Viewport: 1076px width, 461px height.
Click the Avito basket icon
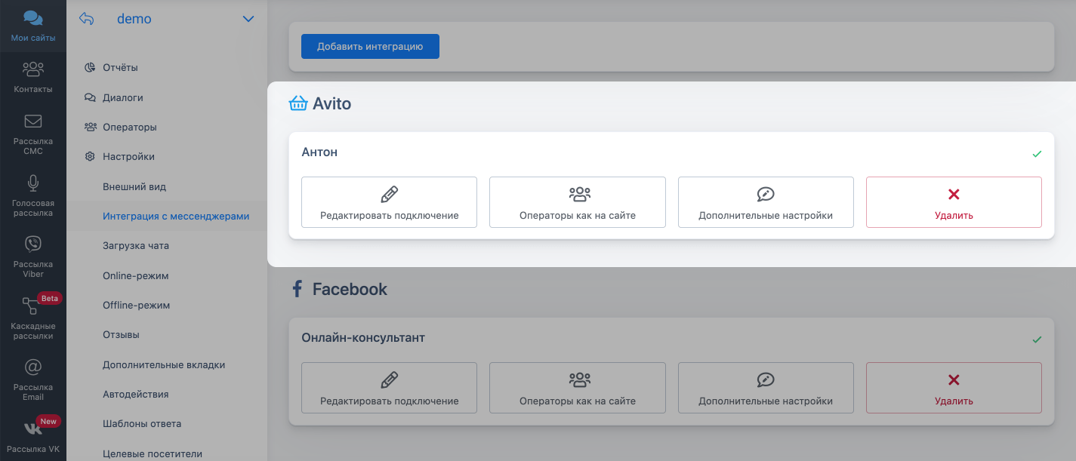298,103
